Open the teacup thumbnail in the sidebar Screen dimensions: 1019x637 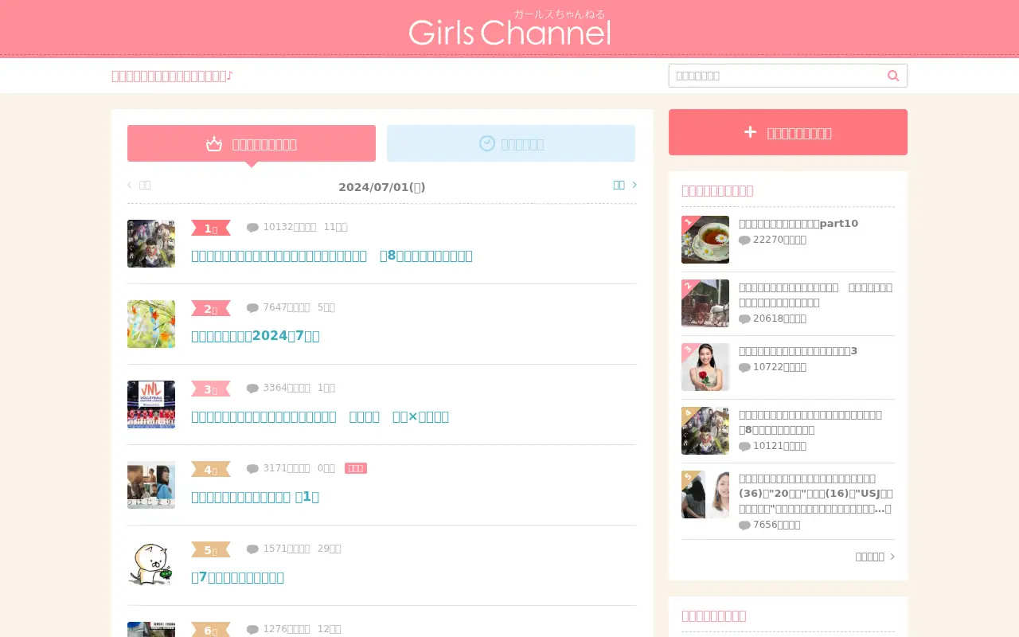[x=705, y=240]
